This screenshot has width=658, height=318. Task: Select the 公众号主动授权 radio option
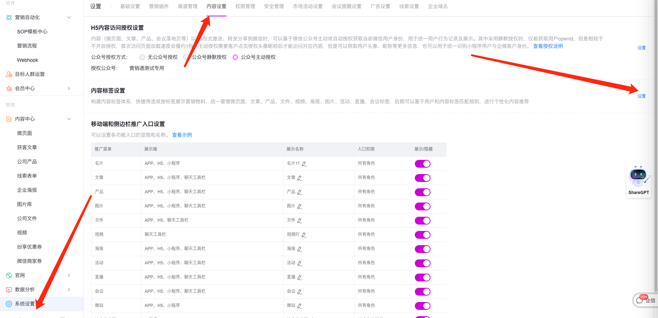(x=235, y=57)
